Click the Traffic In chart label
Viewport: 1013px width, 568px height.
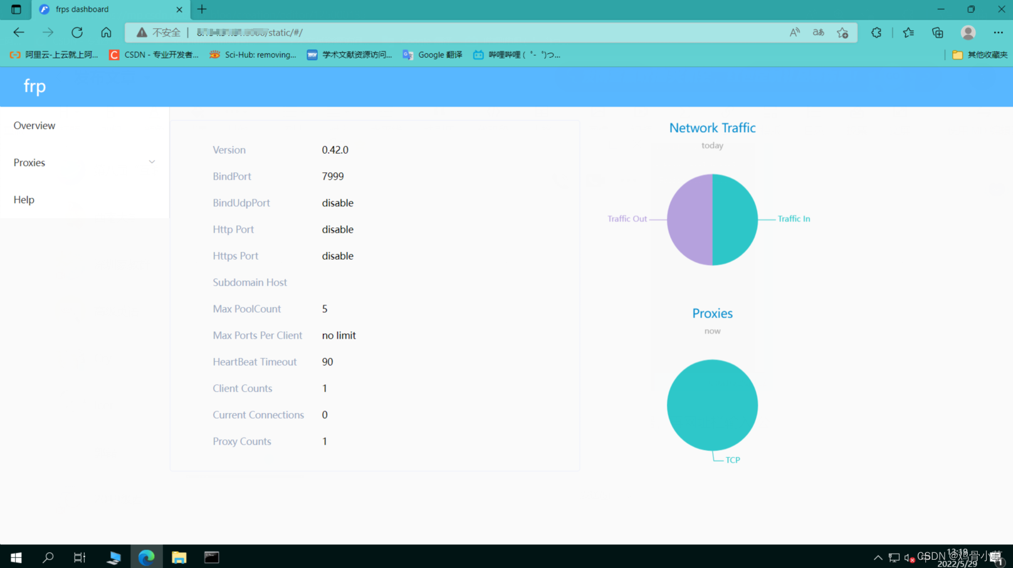(794, 219)
